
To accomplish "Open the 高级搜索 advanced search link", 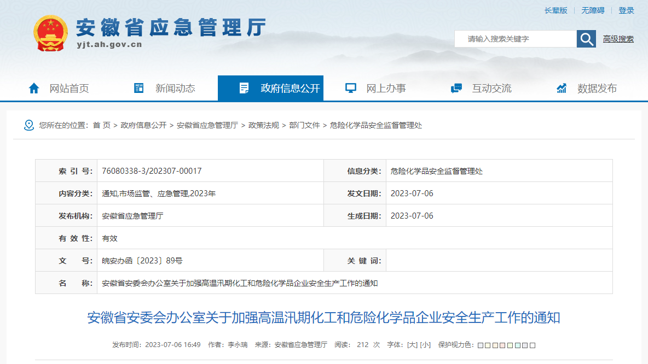I will 618,39.
